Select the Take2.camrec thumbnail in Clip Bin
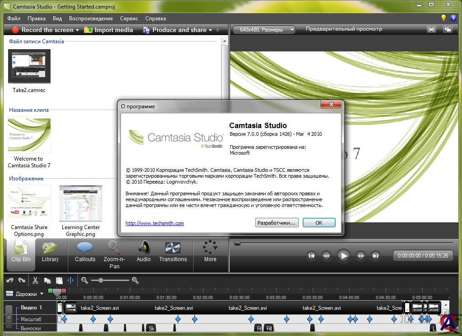The height and width of the screenshot is (336, 462). 29,67
